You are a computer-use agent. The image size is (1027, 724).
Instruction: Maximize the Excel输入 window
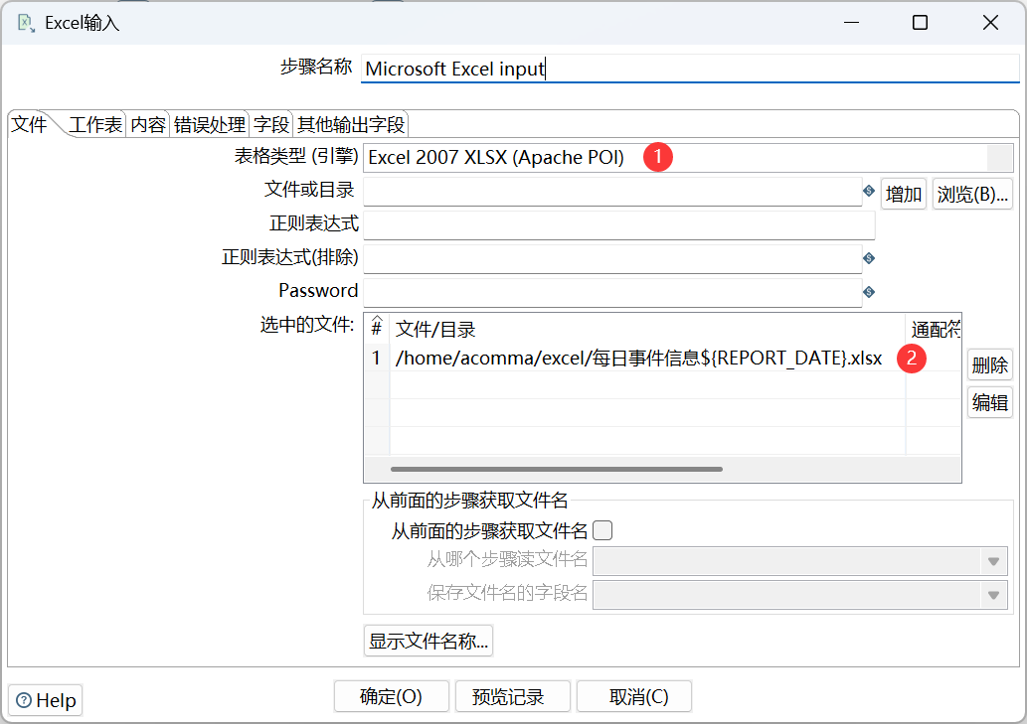pyautogui.click(x=921, y=23)
